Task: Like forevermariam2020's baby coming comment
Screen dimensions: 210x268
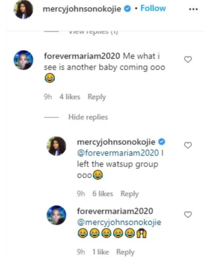Action: (x=188, y=59)
